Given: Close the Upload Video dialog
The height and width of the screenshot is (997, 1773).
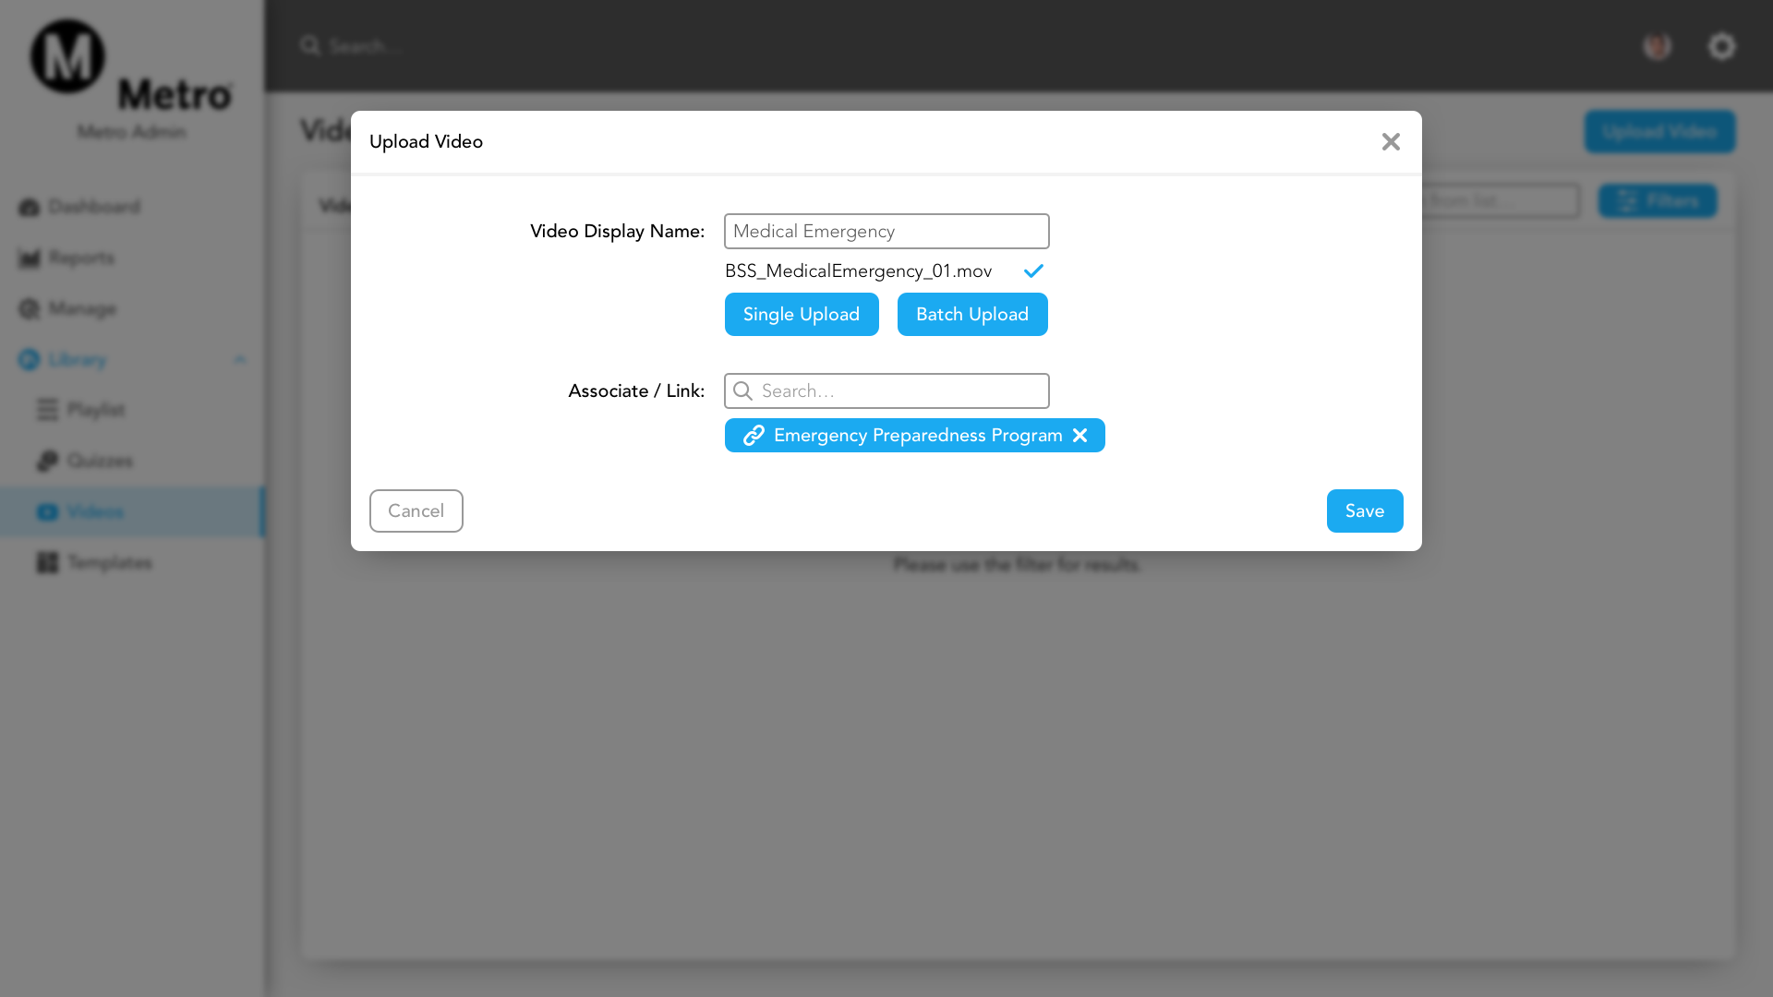Looking at the screenshot, I should [1391, 141].
